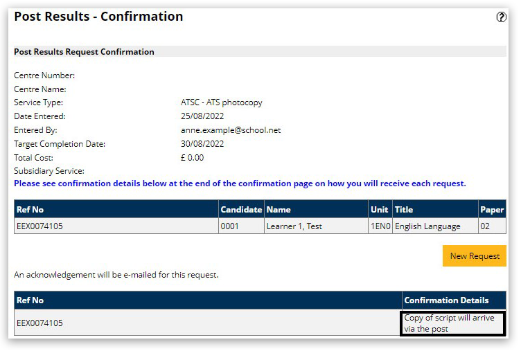
Task: Click the target completion date 30/08/2022
Action: click(202, 144)
